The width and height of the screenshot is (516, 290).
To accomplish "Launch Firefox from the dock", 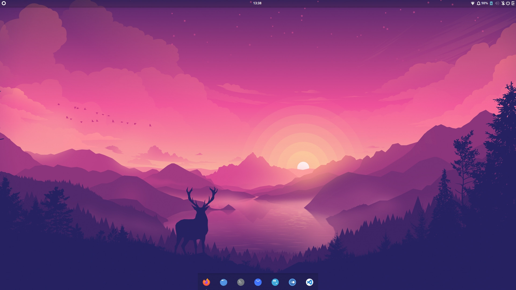I will click(206, 282).
